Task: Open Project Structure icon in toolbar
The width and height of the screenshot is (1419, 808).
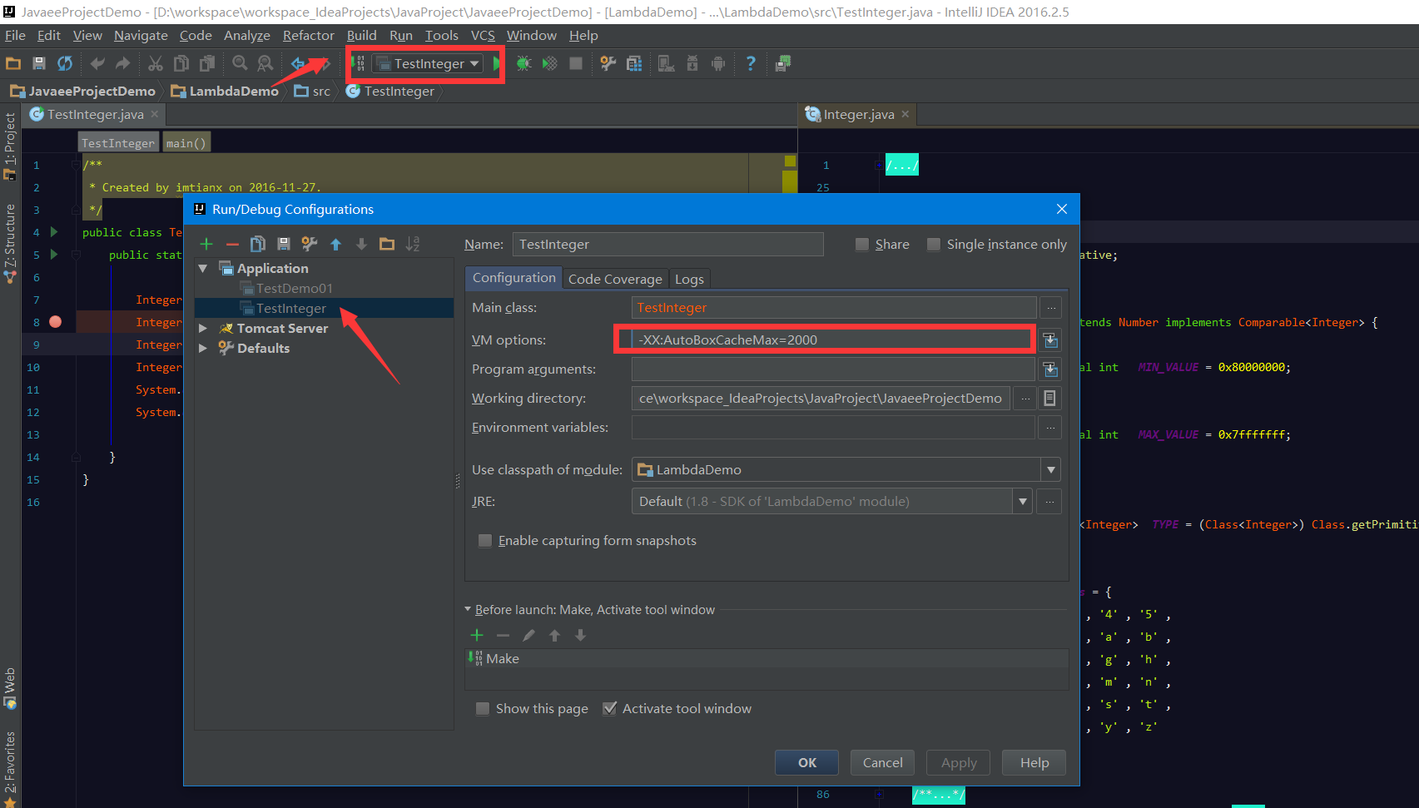Action: 634,63
